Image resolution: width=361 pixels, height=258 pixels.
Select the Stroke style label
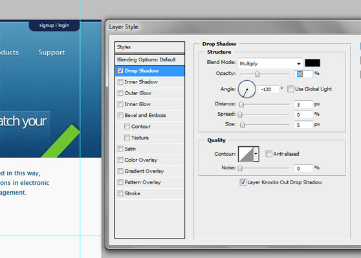tap(133, 193)
